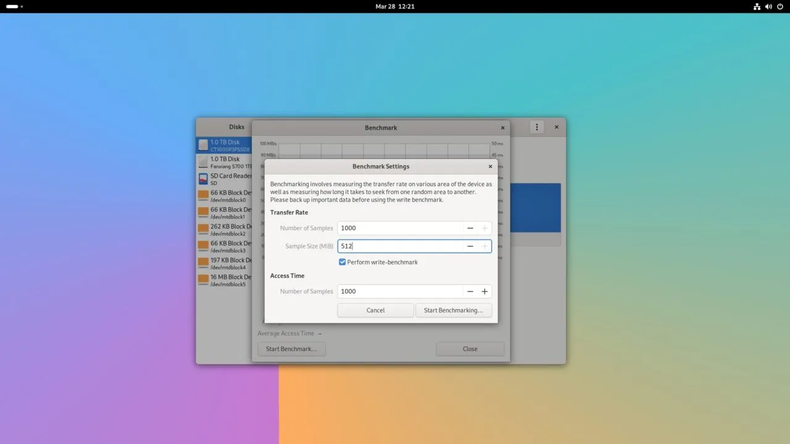Close the Benchmark Settings dialog
790x444 pixels.
click(491, 166)
